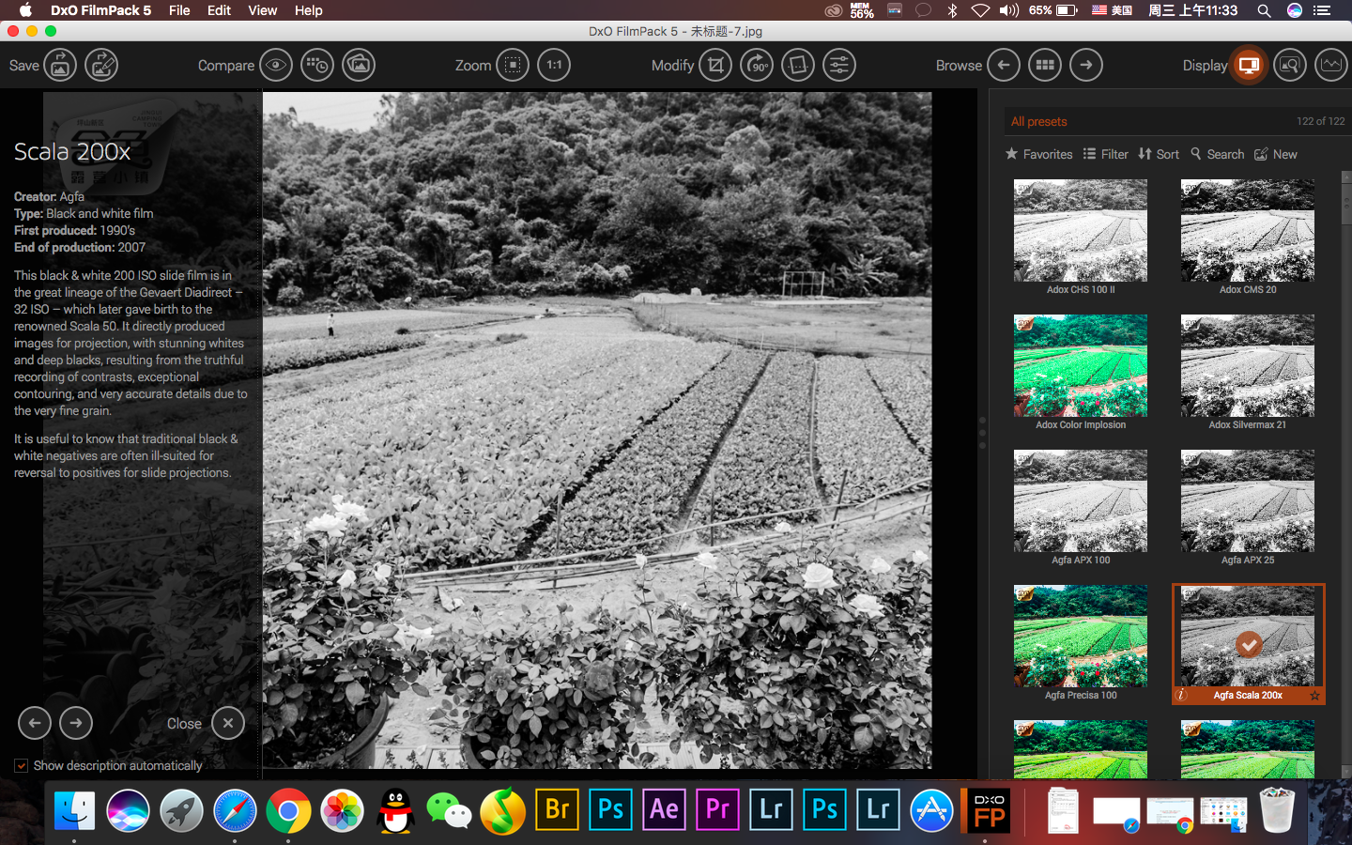Toggle the Compare eye preview

pyautogui.click(x=276, y=65)
